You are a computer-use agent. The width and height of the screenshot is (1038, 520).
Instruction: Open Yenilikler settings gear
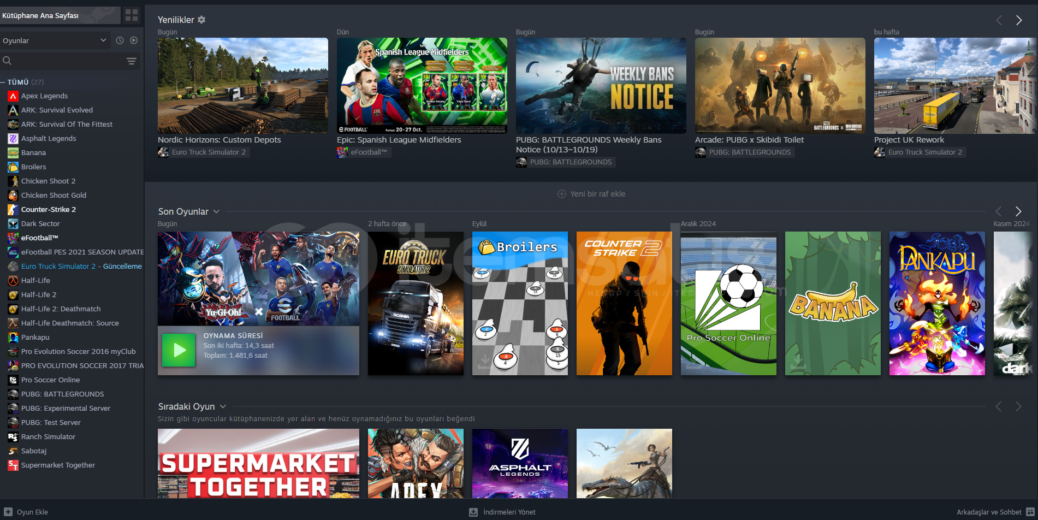[x=201, y=20]
